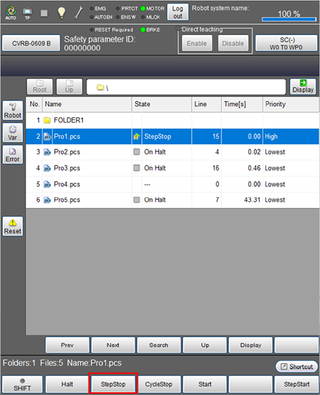The width and height of the screenshot is (320, 395).
Task: Click the Log out button
Action: pyautogui.click(x=178, y=12)
